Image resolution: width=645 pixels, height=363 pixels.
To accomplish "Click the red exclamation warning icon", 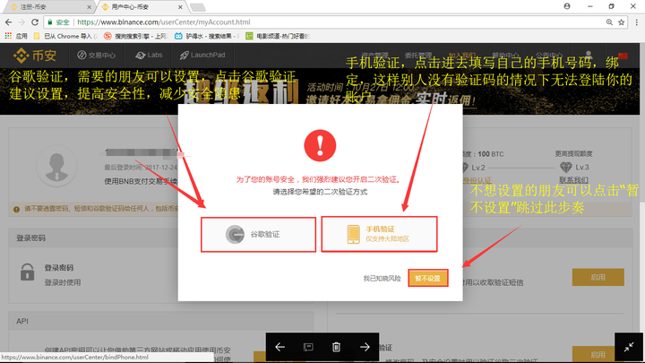I will tap(320, 145).
